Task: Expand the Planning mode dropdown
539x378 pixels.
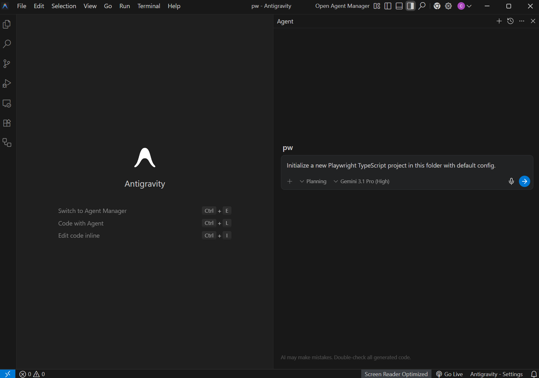Action: pos(313,181)
